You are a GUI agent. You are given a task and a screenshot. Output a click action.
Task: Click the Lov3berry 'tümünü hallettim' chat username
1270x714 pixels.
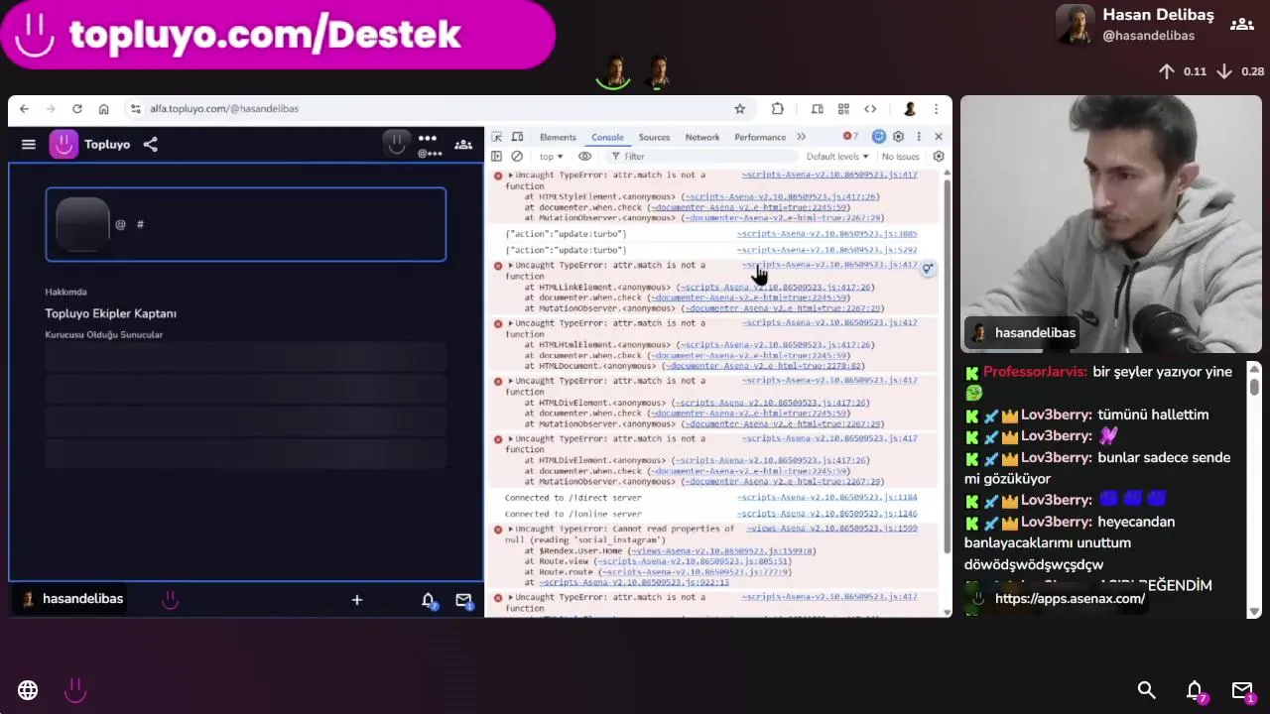click(1056, 415)
